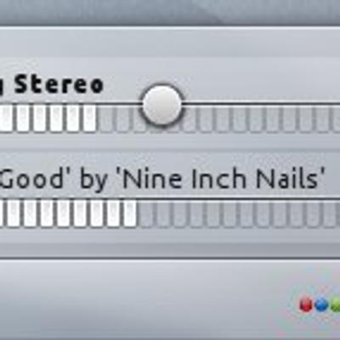The image size is (340, 340).
Task: Click the dim segments of the Stereo level meter
Action: (x=218, y=120)
